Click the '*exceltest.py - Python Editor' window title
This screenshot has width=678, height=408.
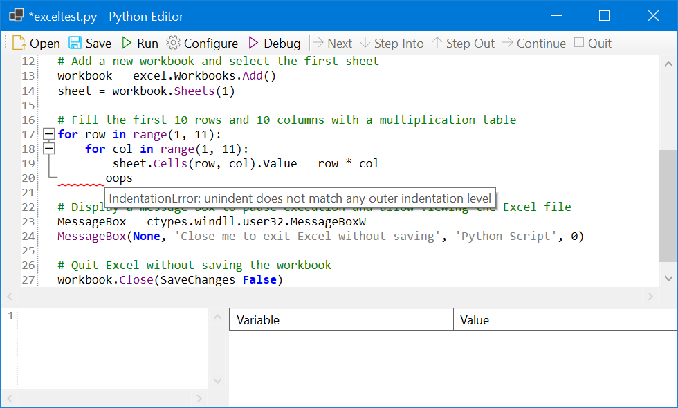click(x=106, y=17)
